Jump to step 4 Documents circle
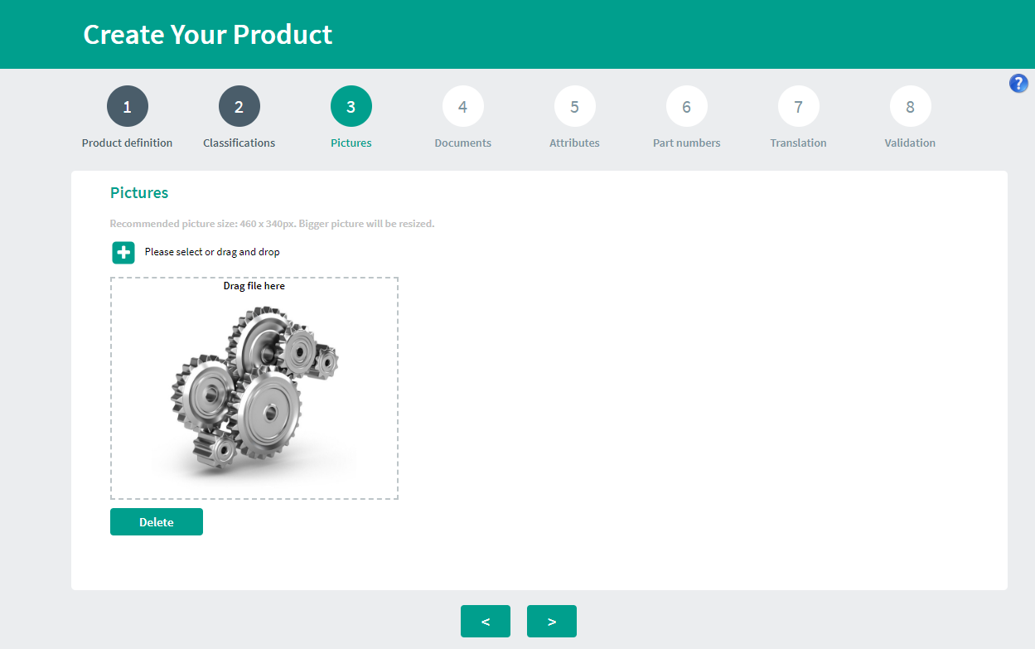The image size is (1035, 649). [x=463, y=106]
